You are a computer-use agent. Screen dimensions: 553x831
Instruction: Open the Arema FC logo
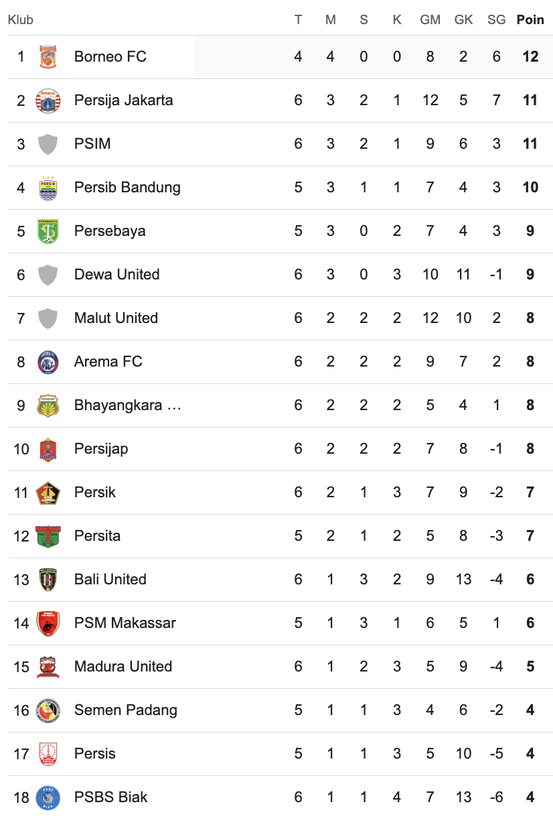(x=48, y=362)
